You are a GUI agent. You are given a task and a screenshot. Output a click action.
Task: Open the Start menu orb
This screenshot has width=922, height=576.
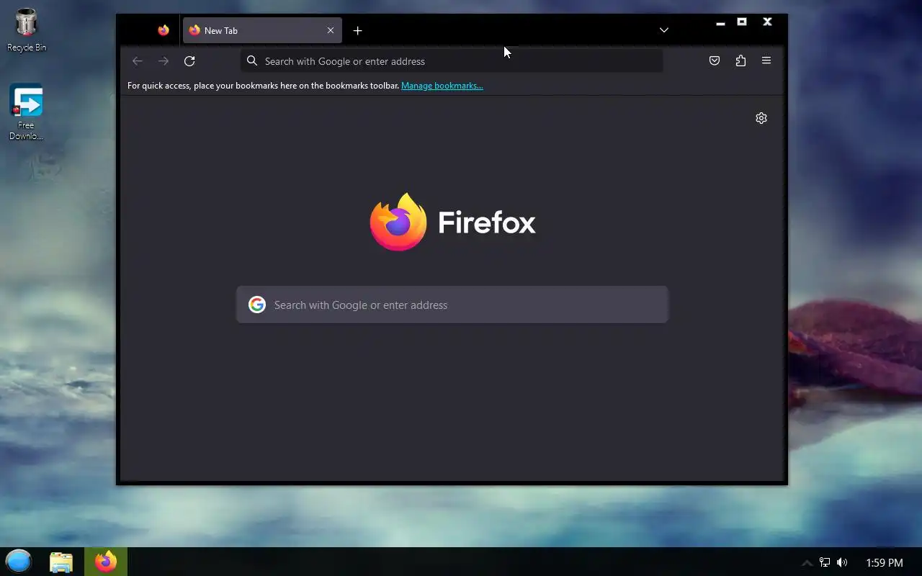[19, 562]
